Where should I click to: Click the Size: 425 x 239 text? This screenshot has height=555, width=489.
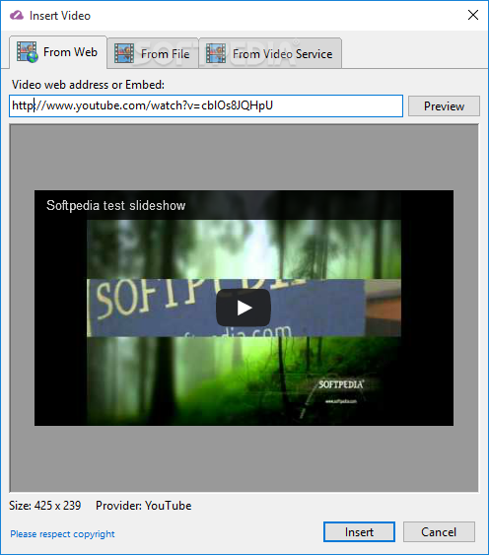45,505
